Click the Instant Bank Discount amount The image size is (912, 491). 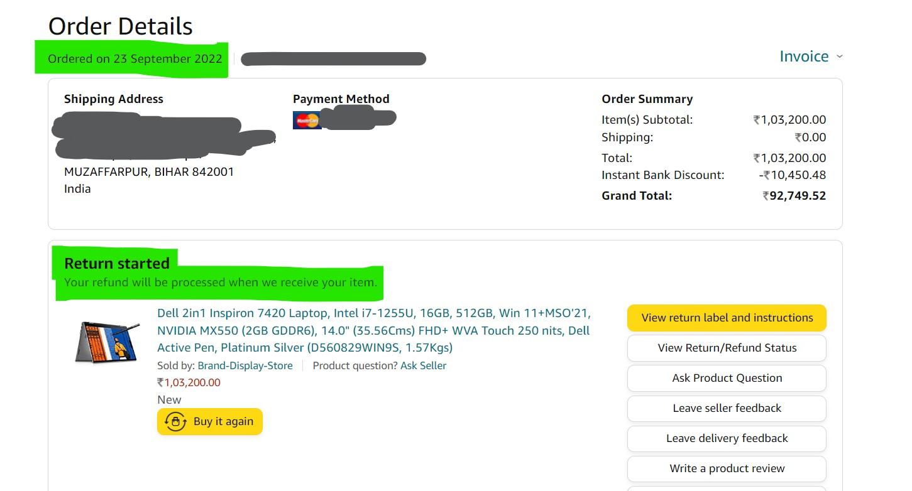coord(792,175)
